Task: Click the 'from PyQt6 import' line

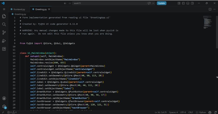Action: point(47,43)
